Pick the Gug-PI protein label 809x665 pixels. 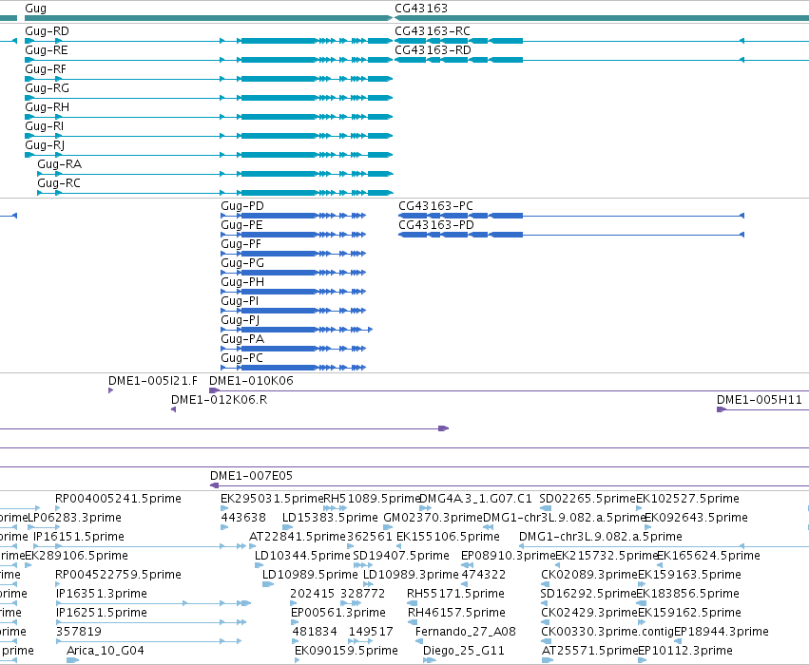(x=240, y=301)
